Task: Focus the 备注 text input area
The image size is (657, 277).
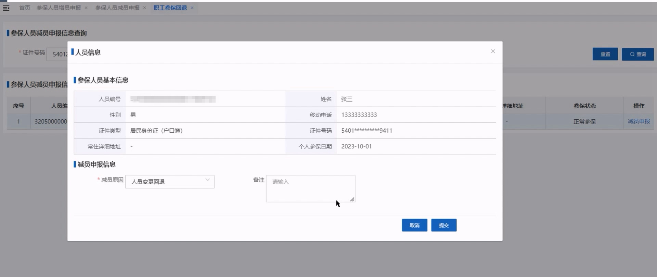Action: pos(310,188)
